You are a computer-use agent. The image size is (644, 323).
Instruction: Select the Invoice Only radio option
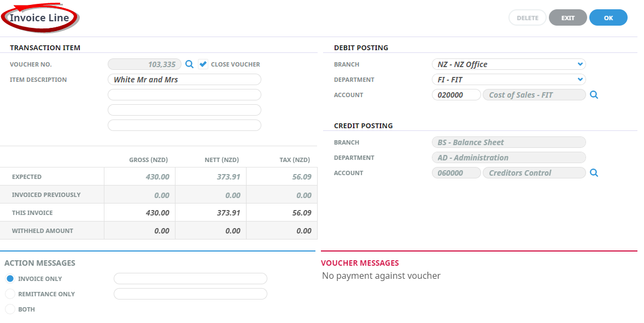[x=10, y=279]
